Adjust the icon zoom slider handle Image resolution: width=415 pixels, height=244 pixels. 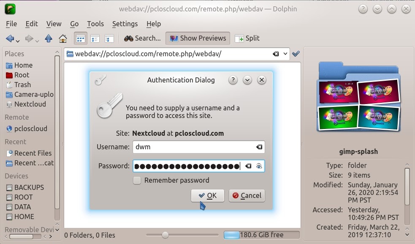point(165,235)
